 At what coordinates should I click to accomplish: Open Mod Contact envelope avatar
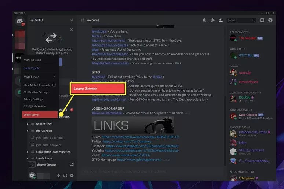click(x=233, y=116)
